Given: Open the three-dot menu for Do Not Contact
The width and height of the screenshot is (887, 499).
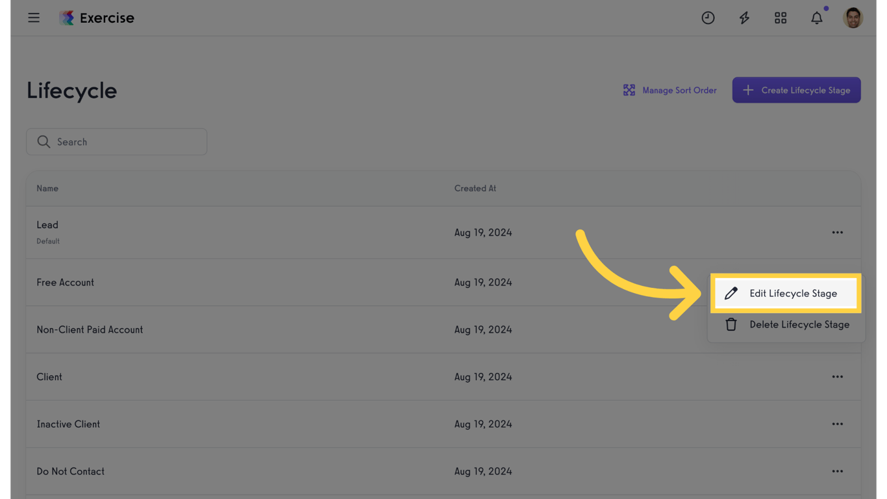Looking at the screenshot, I should pyautogui.click(x=837, y=472).
